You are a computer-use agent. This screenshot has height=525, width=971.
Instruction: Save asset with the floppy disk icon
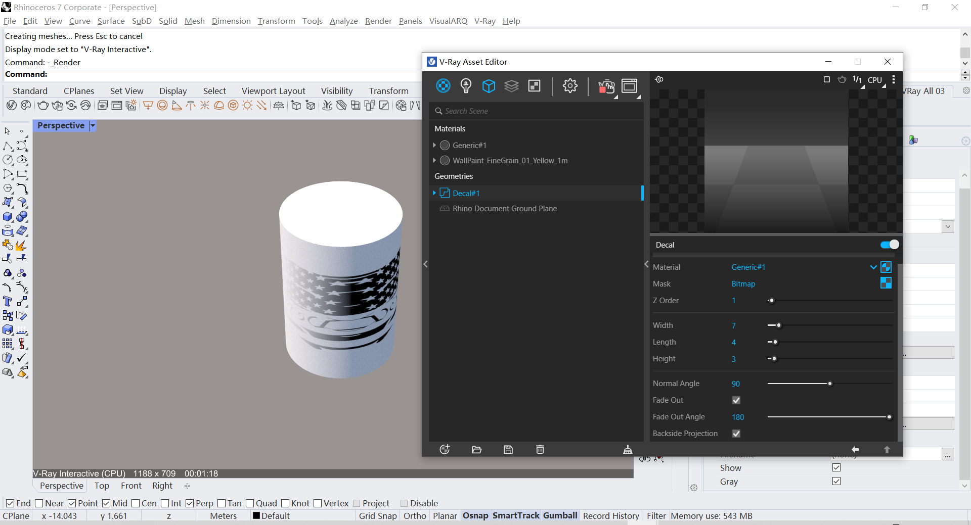pos(508,450)
